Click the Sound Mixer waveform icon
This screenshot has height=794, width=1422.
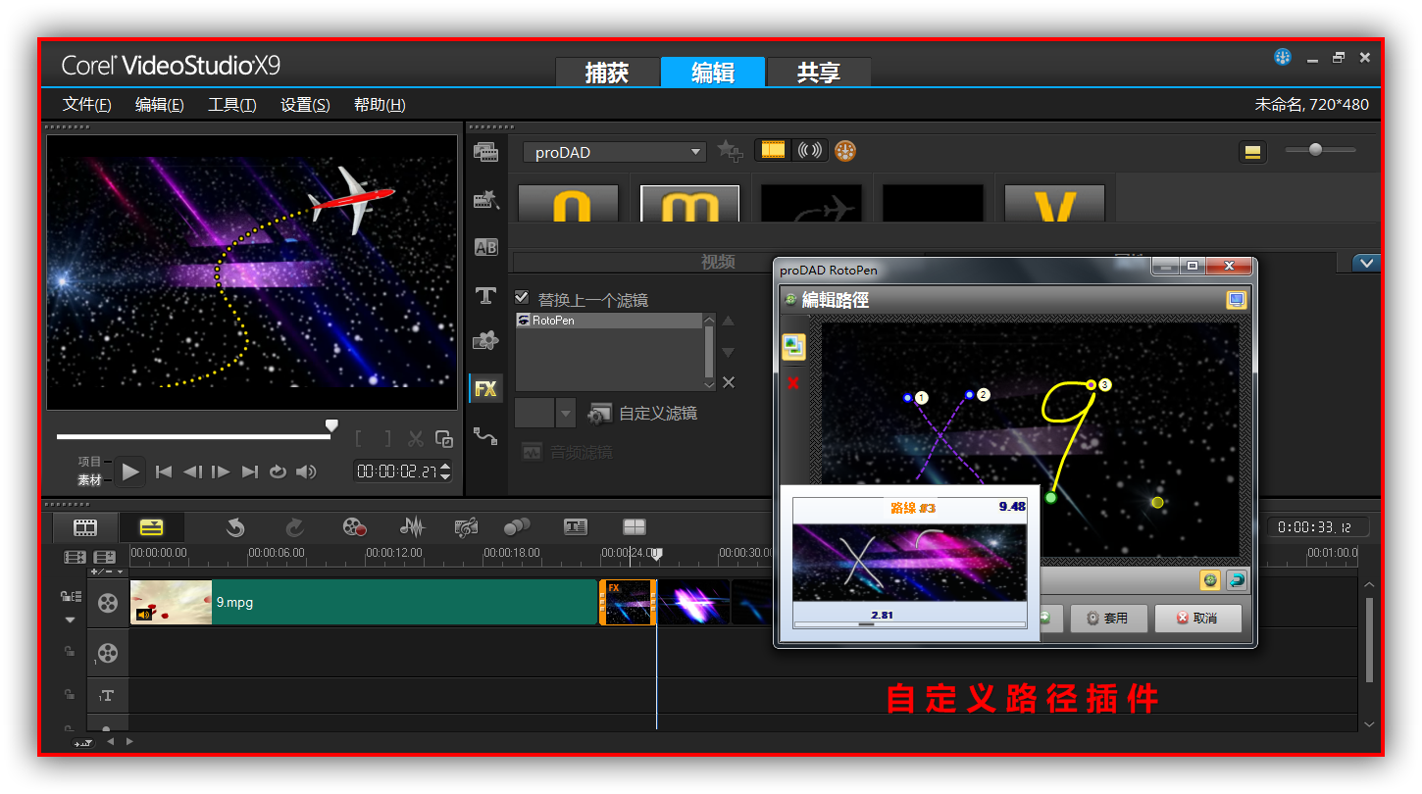click(x=413, y=527)
